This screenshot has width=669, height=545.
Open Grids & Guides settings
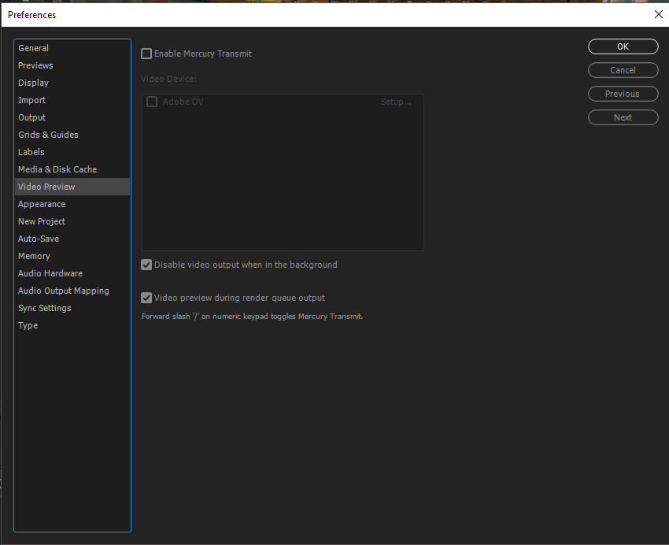pos(47,135)
